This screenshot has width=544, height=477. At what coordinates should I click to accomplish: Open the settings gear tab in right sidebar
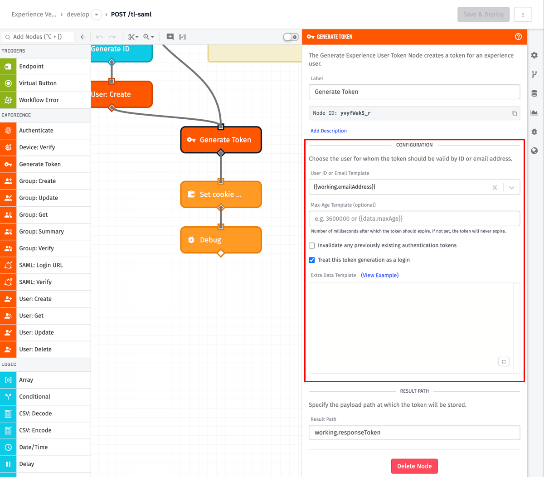click(x=534, y=55)
